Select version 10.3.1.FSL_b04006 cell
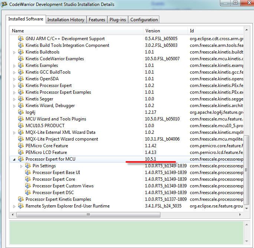The image size is (254, 248). click(x=162, y=139)
